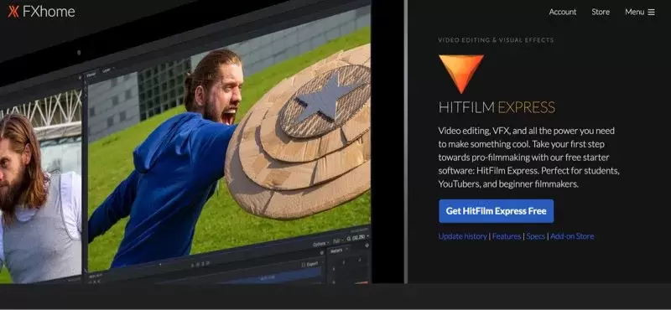Open the zoom percentage dropdown (32.2%)
The image size is (671, 310).
click(358, 237)
